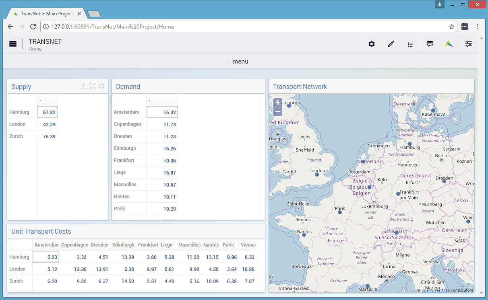Select Zurich supply value 76.39
The height and width of the screenshot is (300, 488).
click(48, 136)
